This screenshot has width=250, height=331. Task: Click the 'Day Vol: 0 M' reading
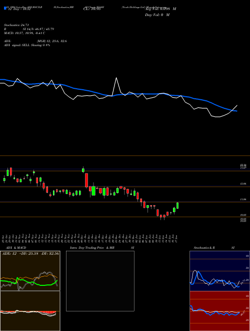157,15
